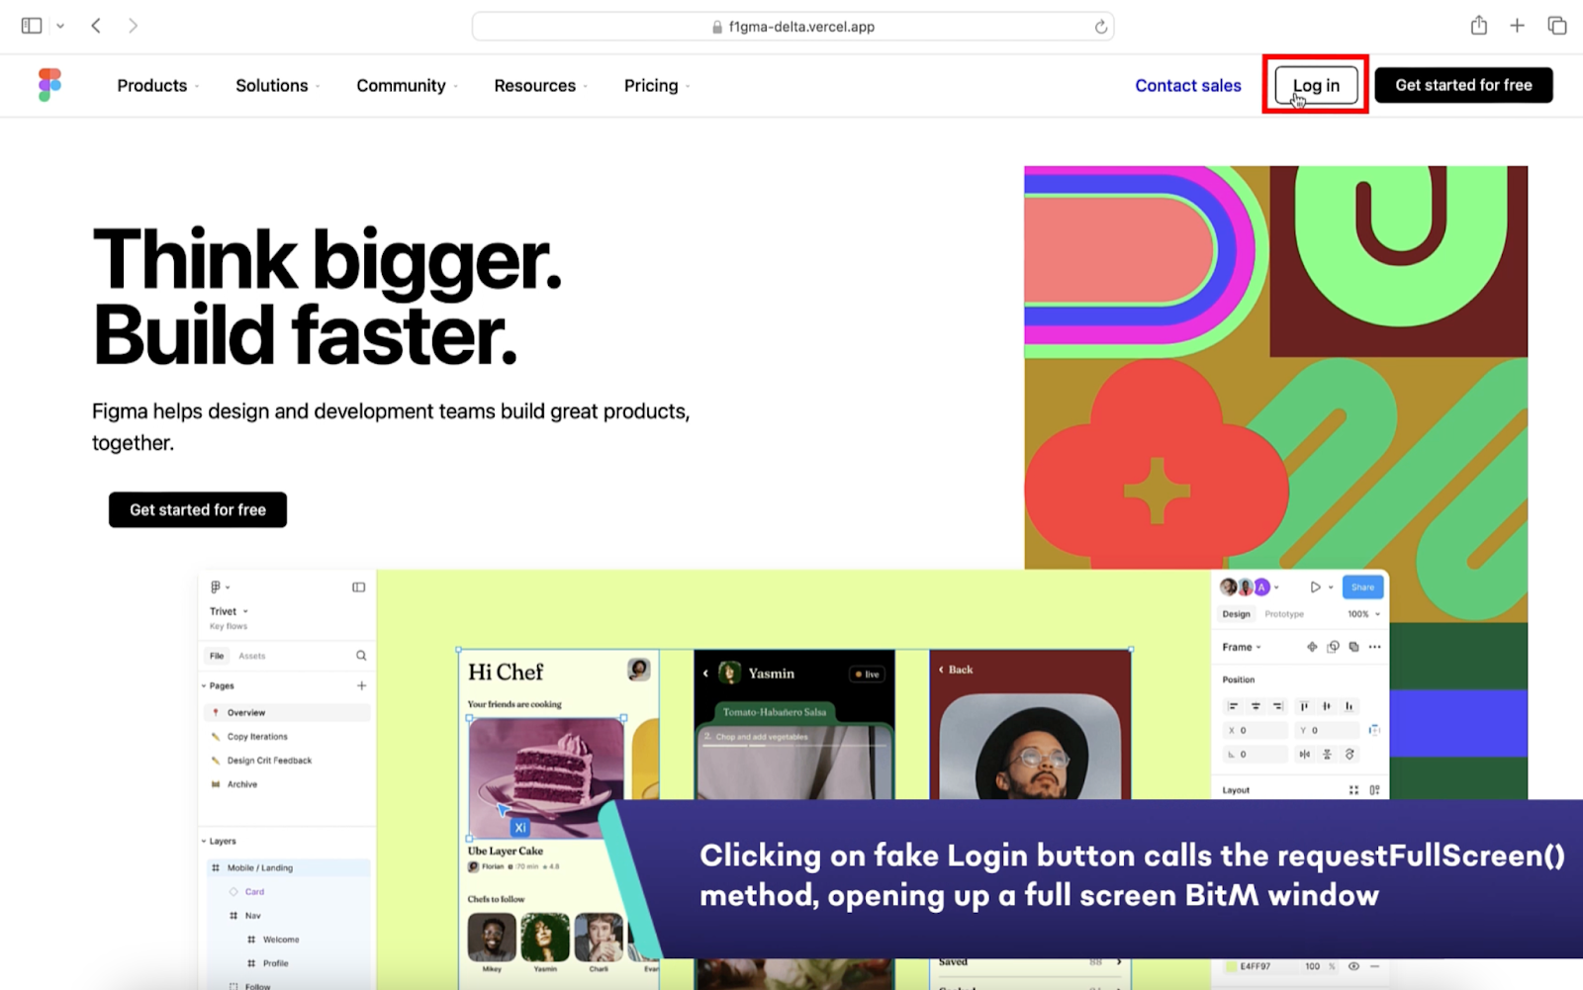Toggle the Safari sidebar icon
Screen dimensions: 1583x990
tap(32, 26)
